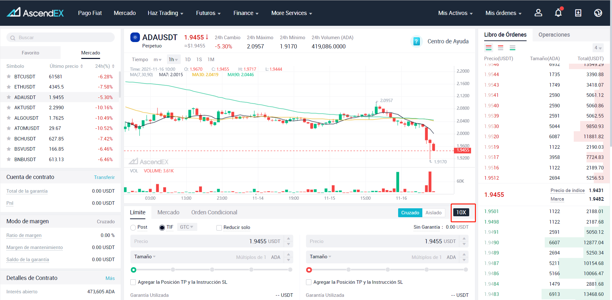Click Más in Detalles de Contrato
612x300 pixels.
click(110, 278)
